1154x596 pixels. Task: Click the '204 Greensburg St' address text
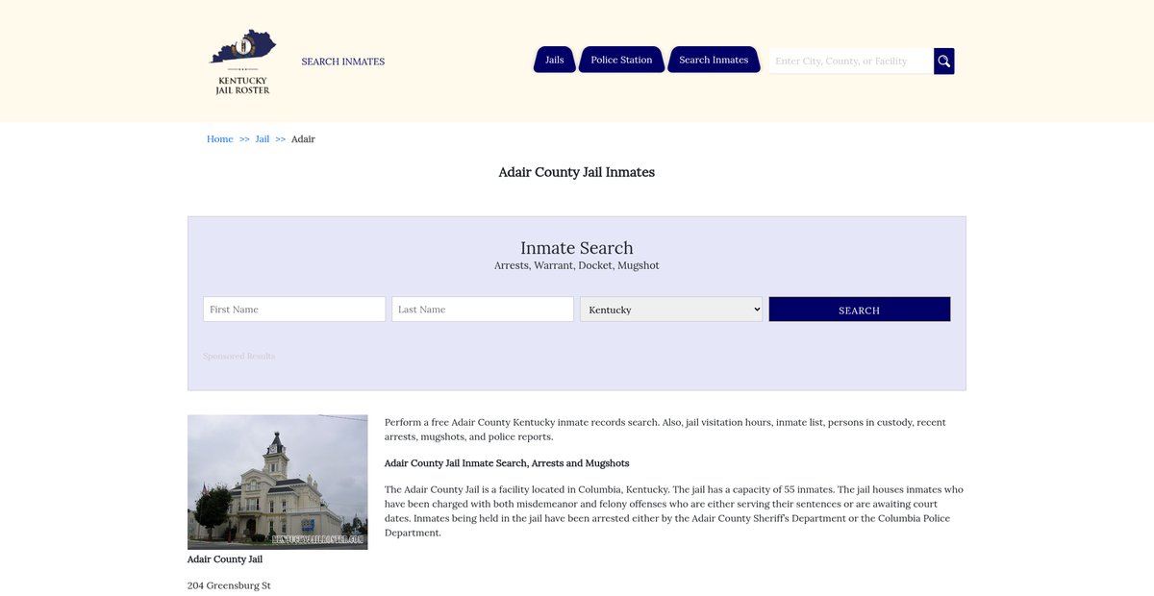(x=229, y=585)
